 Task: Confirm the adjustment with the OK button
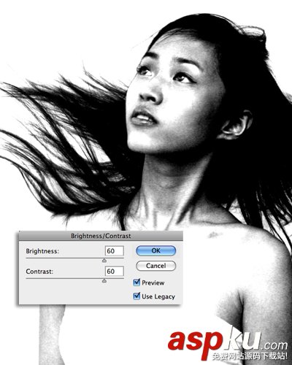coord(155,250)
